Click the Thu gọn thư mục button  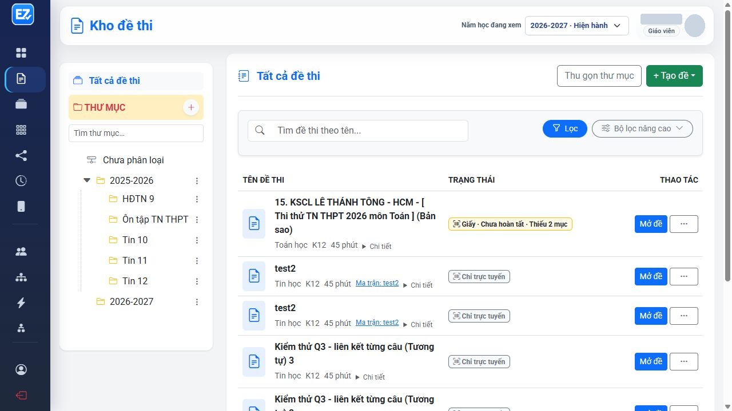click(x=599, y=76)
